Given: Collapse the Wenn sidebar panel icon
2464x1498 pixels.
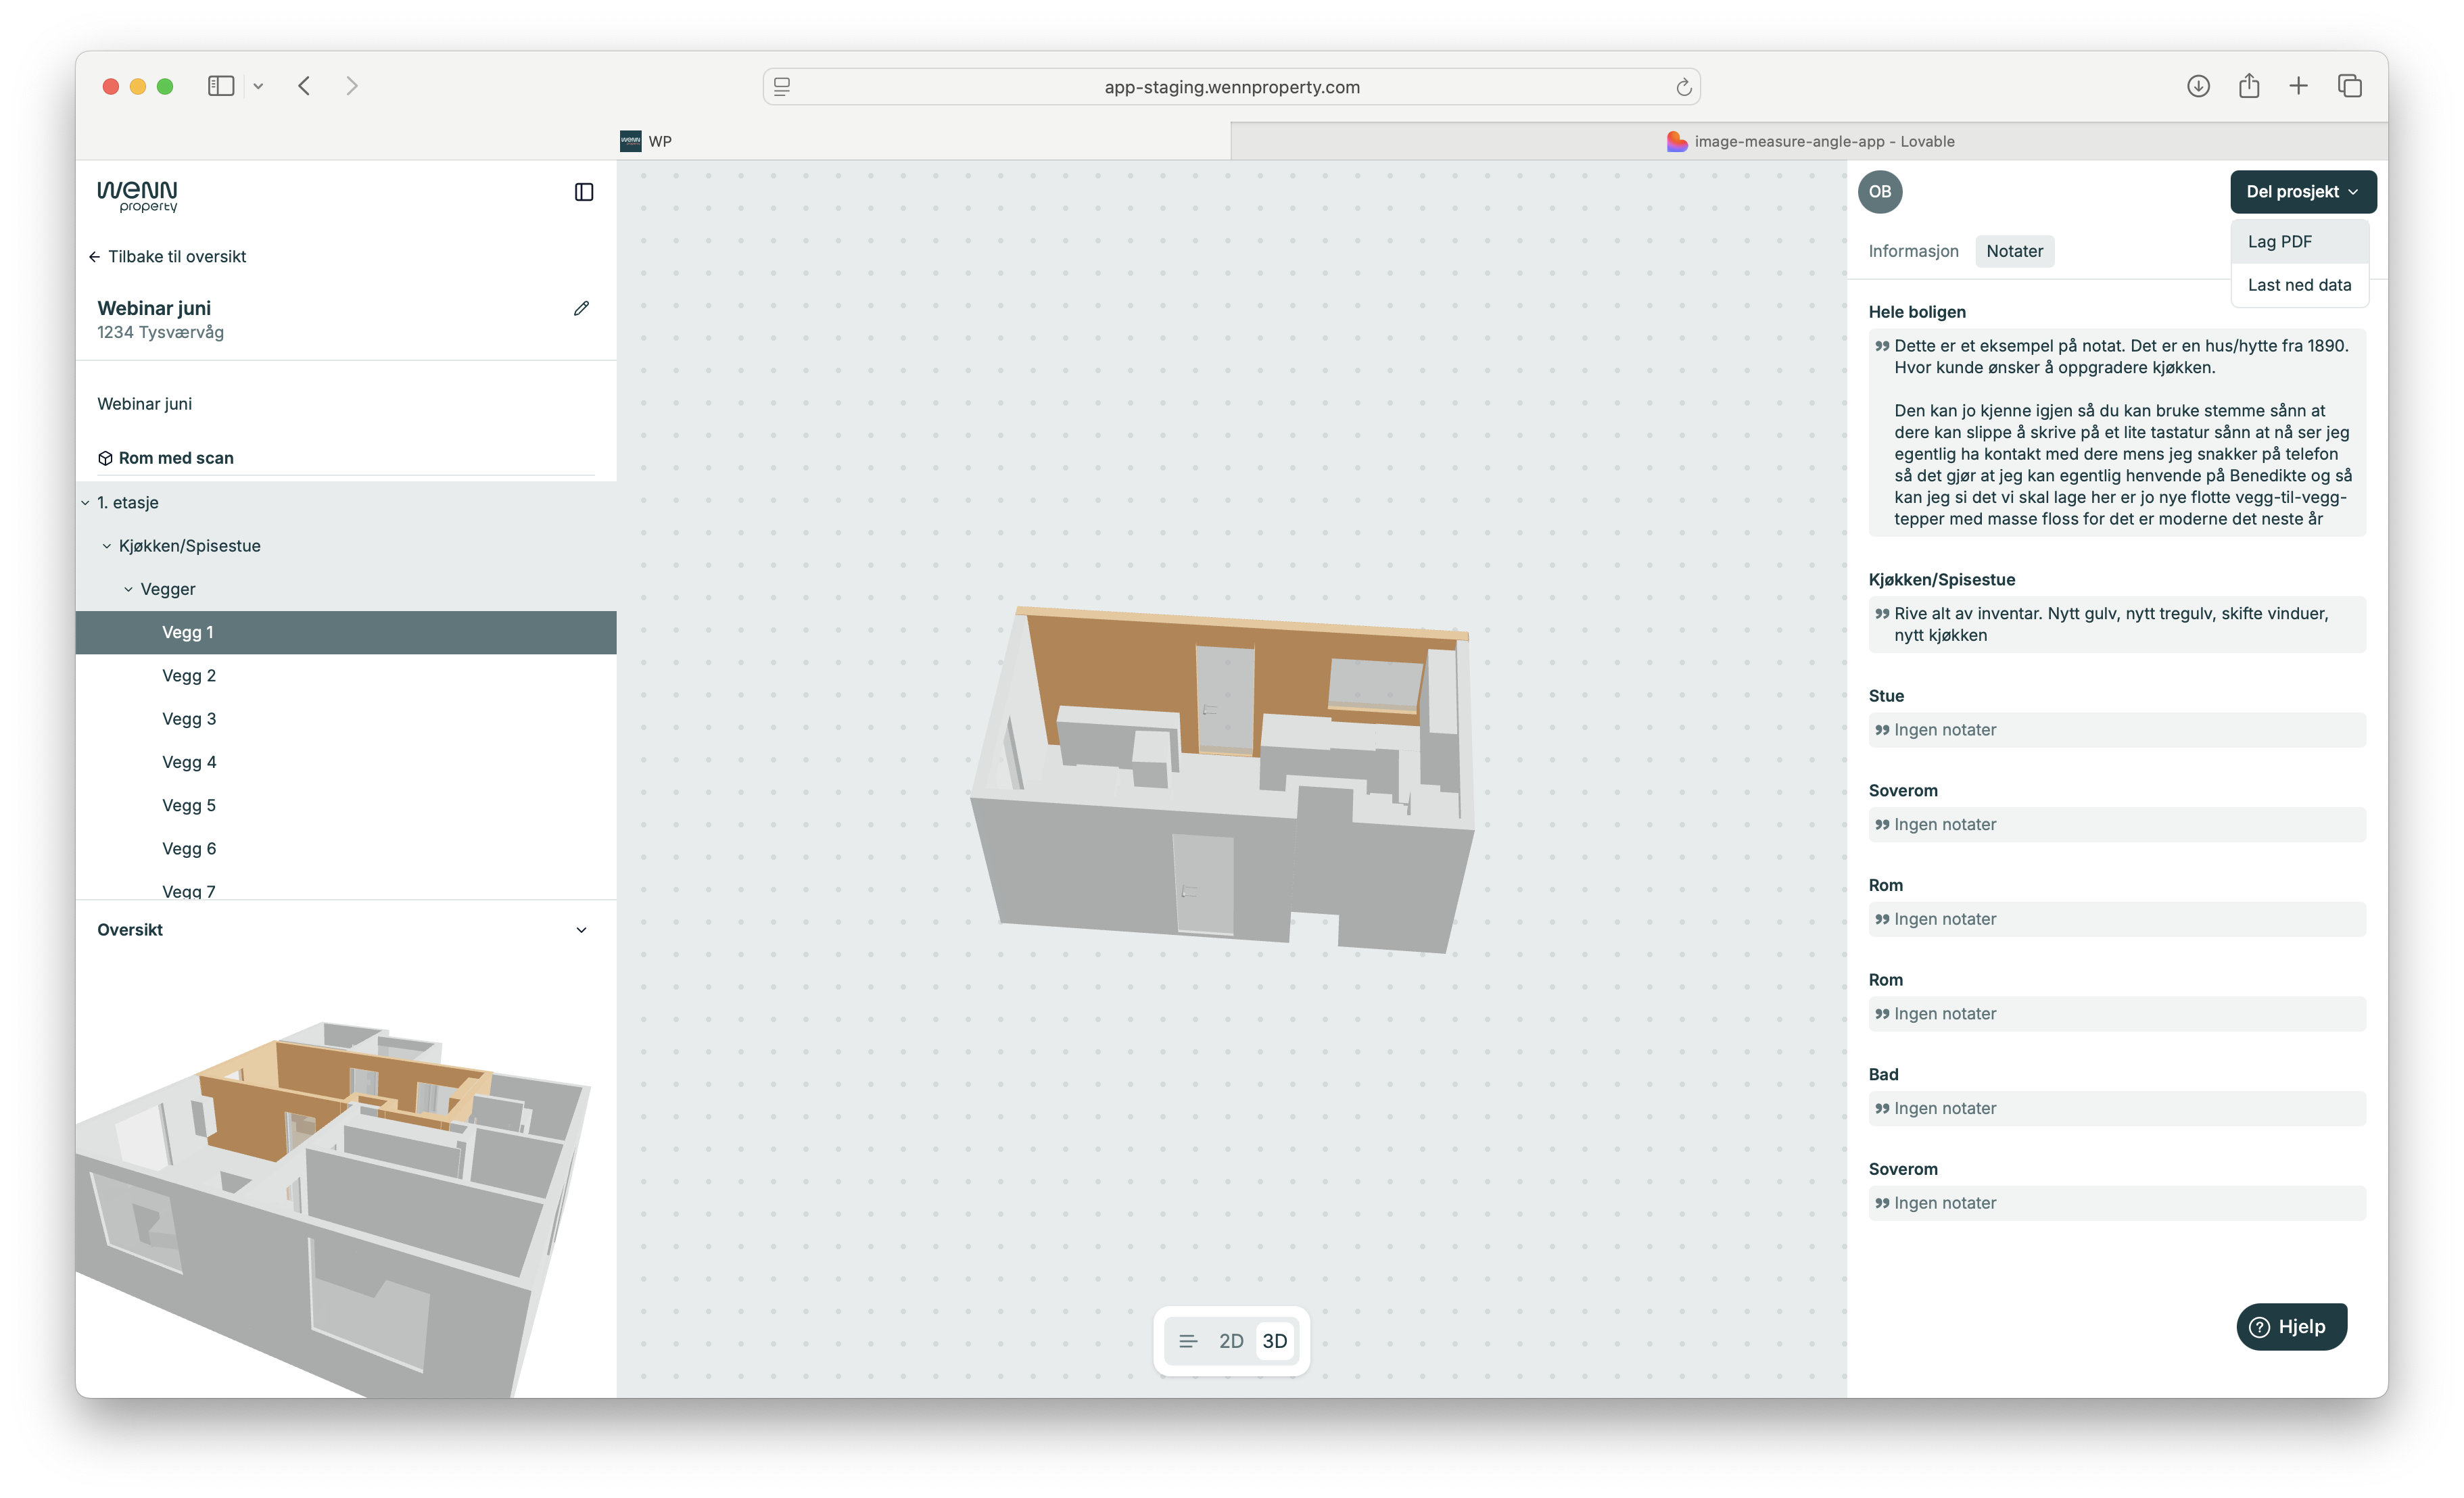Looking at the screenshot, I should pyautogui.click(x=584, y=192).
